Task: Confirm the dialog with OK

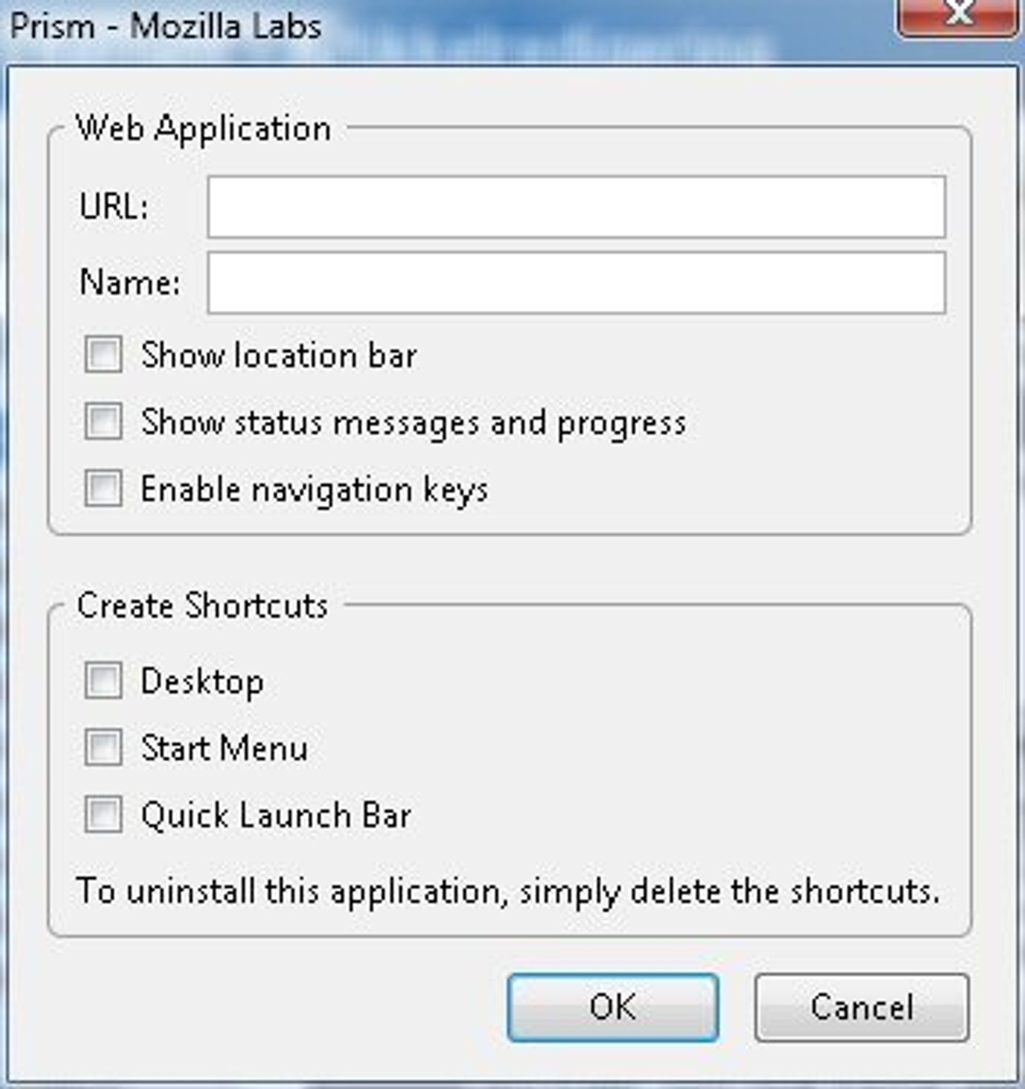Action: pyautogui.click(x=613, y=1008)
